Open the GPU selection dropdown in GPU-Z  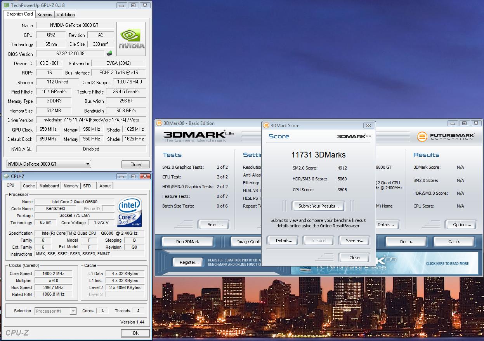(49, 164)
